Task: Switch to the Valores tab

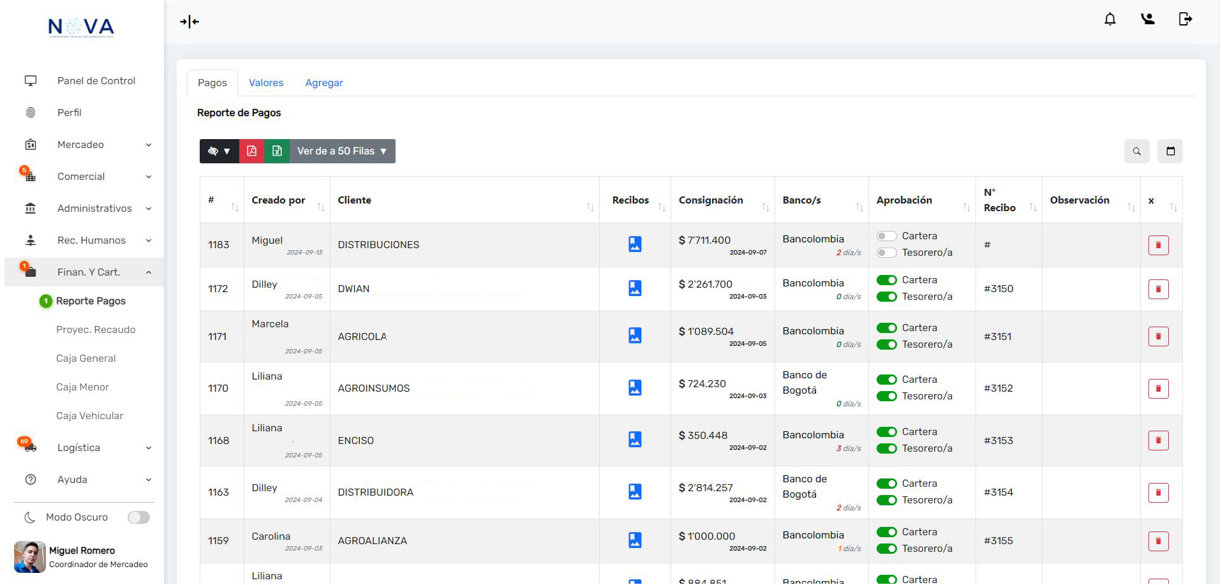Action: coord(266,83)
